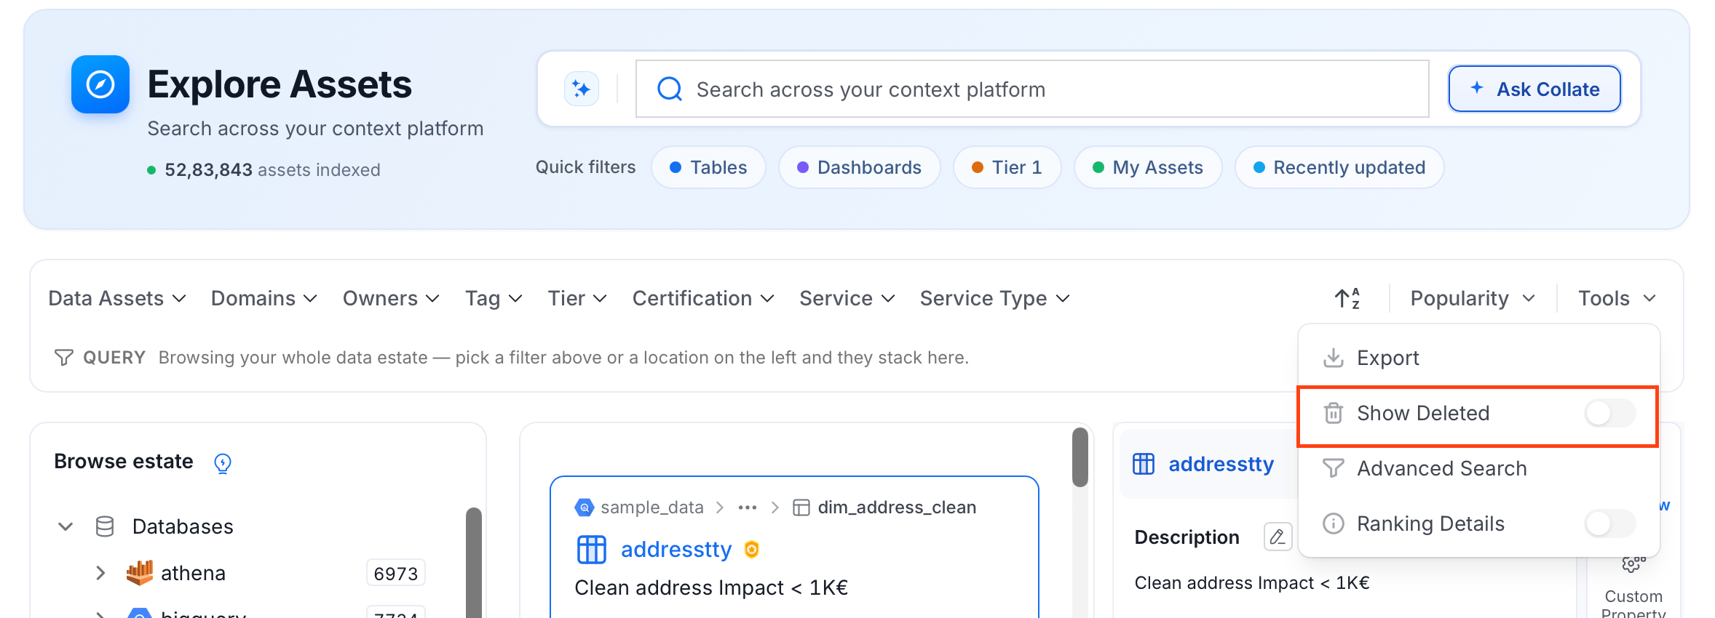Click the Ranking Details info icon

1334,523
